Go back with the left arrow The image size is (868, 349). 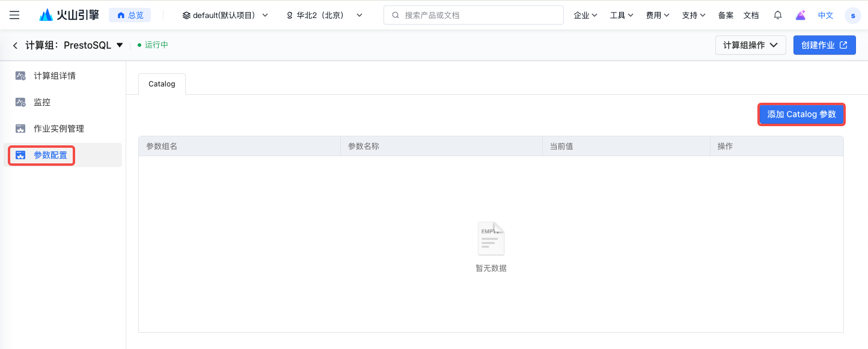(x=15, y=45)
